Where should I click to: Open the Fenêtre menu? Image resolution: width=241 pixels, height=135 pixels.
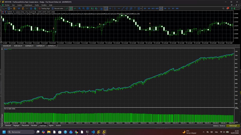click(44, 5)
